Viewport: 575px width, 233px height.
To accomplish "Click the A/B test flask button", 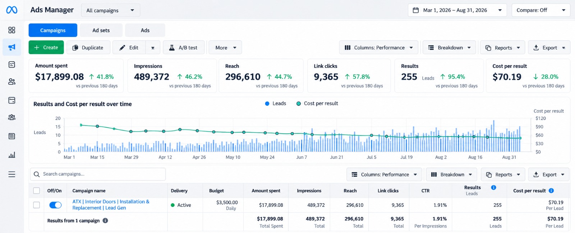I will click(x=184, y=47).
